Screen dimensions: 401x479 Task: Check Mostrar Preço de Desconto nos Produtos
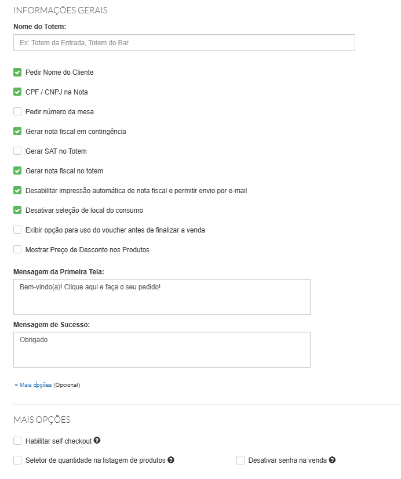point(17,249)
